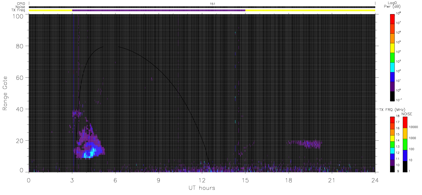Click y-axis tick label '100'

18,16
